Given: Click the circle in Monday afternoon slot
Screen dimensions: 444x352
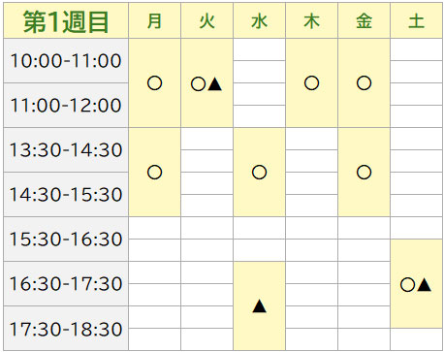Looking at the screenshot, I should tap(154, 173).
